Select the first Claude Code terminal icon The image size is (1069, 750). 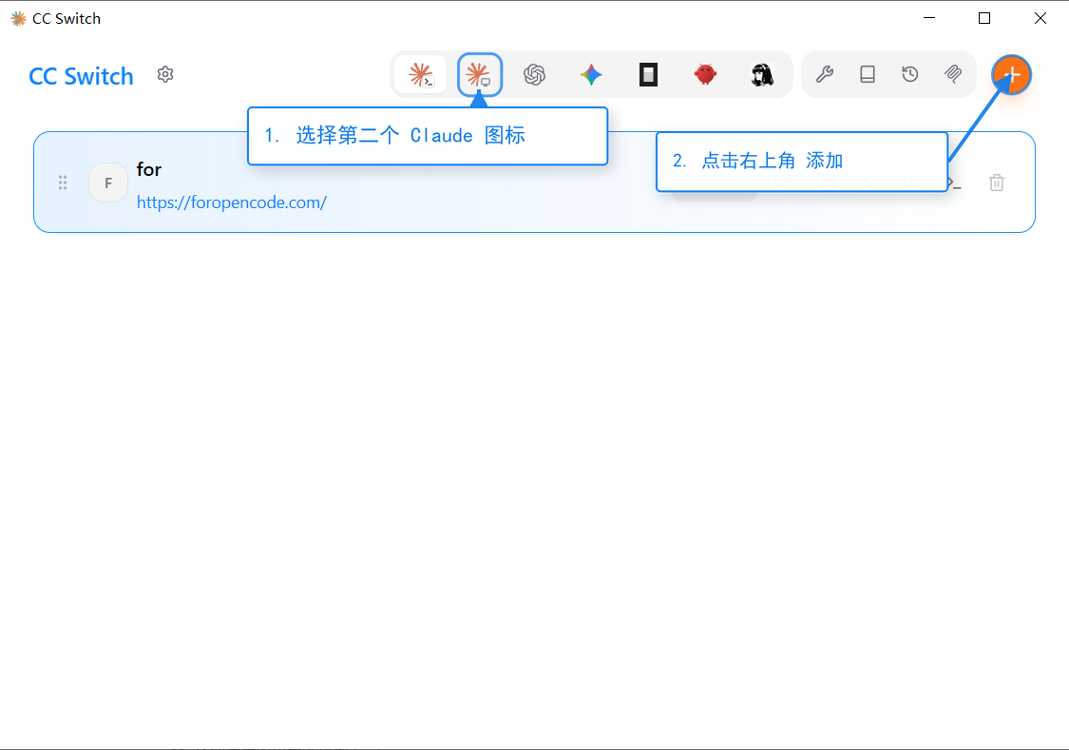point(421,74)
